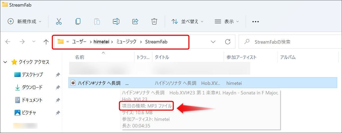Click the pin icon beside デスクトップ
This screenshot has height=133, width=342.
pyautogui.click(x=58, y=75)
